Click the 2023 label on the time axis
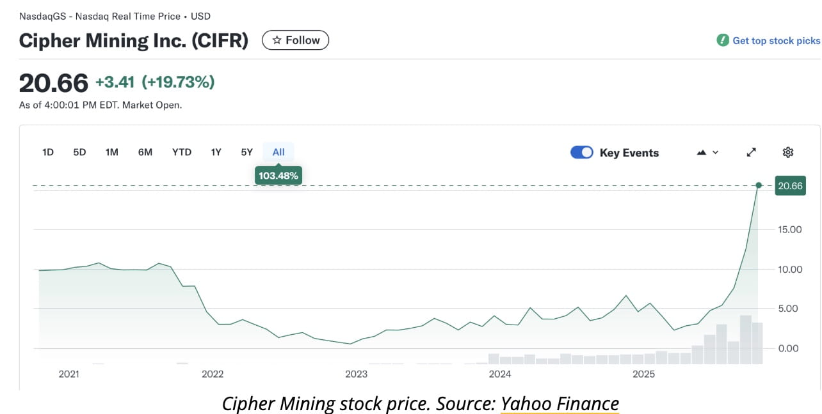 click(356, 374)
